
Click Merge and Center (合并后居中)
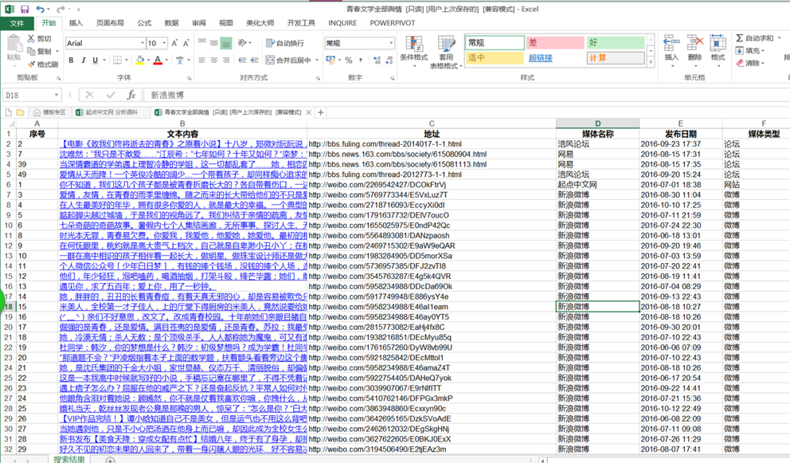[x=288, y=60]
